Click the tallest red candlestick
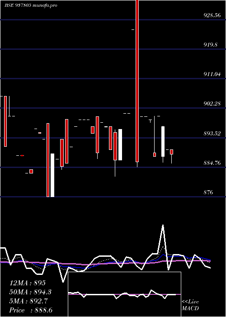Image resolution: width=226 pixels, height=317 pixels. (x=137, y=81)
